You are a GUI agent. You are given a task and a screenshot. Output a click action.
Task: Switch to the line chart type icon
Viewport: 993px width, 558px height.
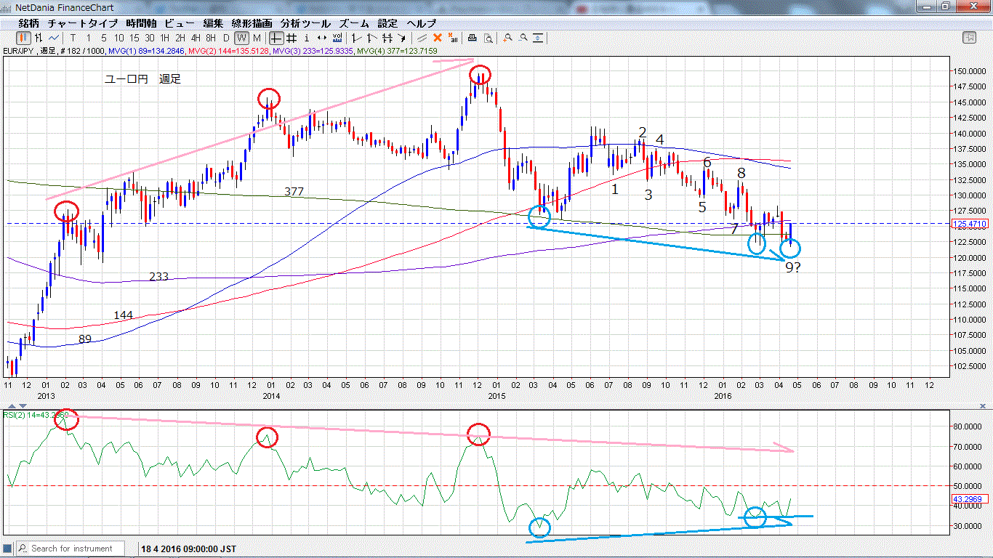pyautogui.click(x=53, y=37)
